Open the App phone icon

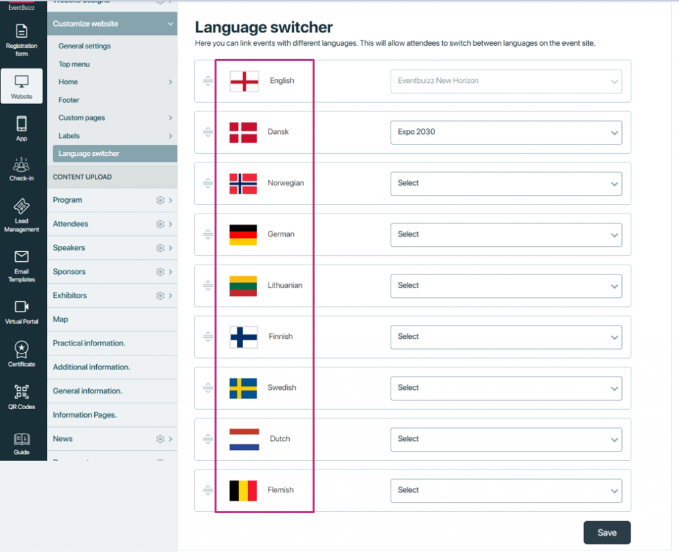tap(22, 124)
